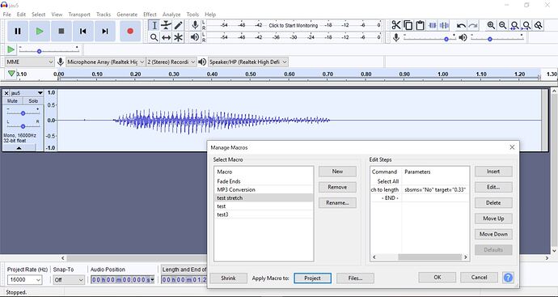Open the MME audio host dropdown
Image resolution: width=558 pixels, height=297 pixels.
point(30,62)
